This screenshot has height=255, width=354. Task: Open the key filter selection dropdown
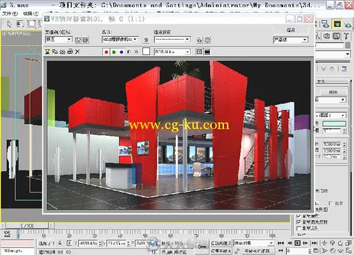(254, 243)
